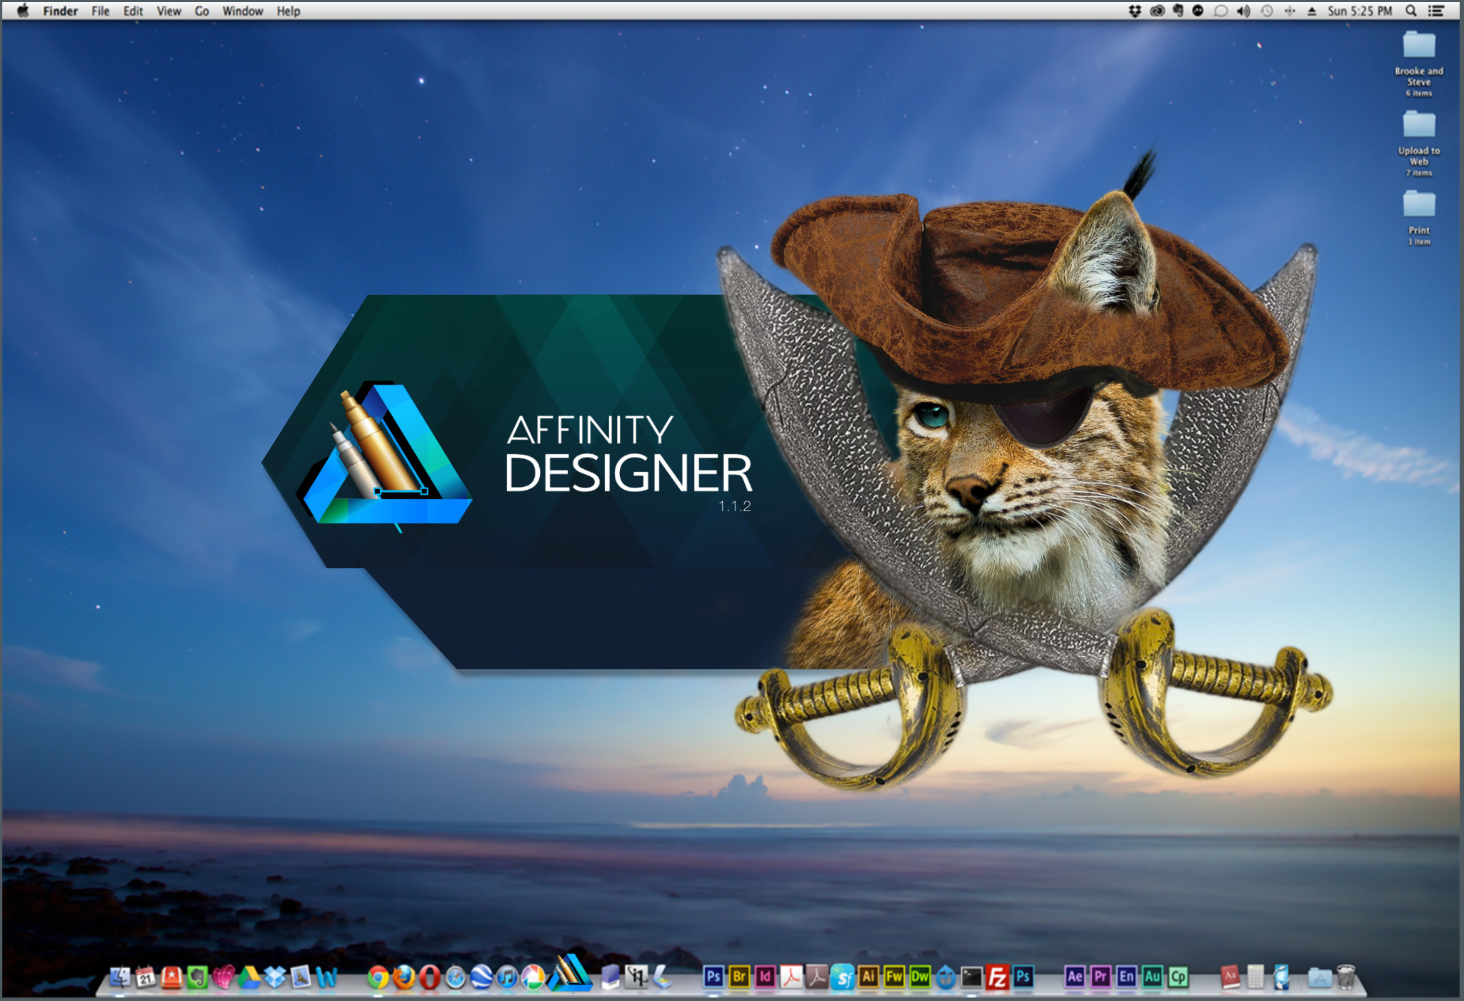
Task: Open the Apple menu
Action: tap(22, 11)
